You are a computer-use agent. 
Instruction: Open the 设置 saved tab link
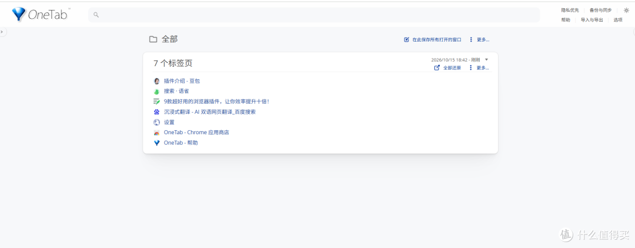(x=169, y=123)
